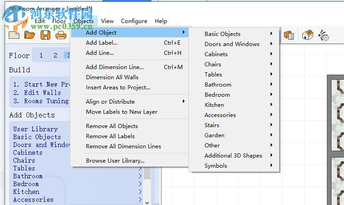Choose Remove All Objects
Viewport: 344px width, 205px height.
pos(130,126)
